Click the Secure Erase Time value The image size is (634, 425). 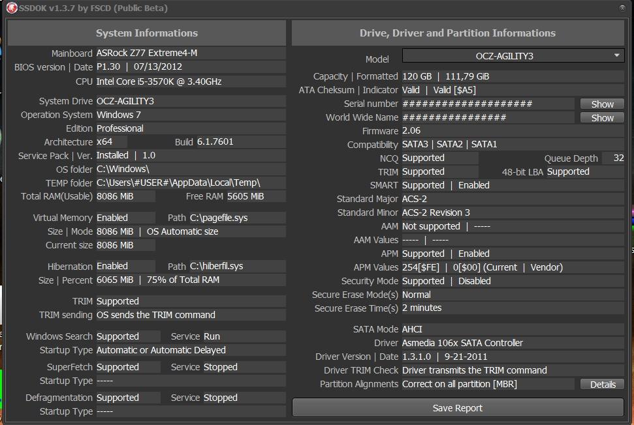click(512, 308)
